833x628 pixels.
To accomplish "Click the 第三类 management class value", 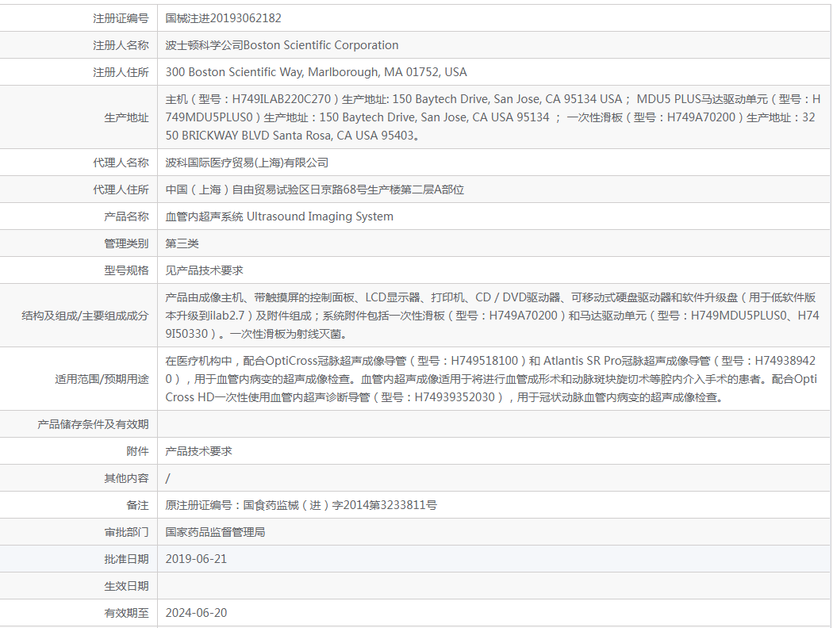I will click(182, 243).
